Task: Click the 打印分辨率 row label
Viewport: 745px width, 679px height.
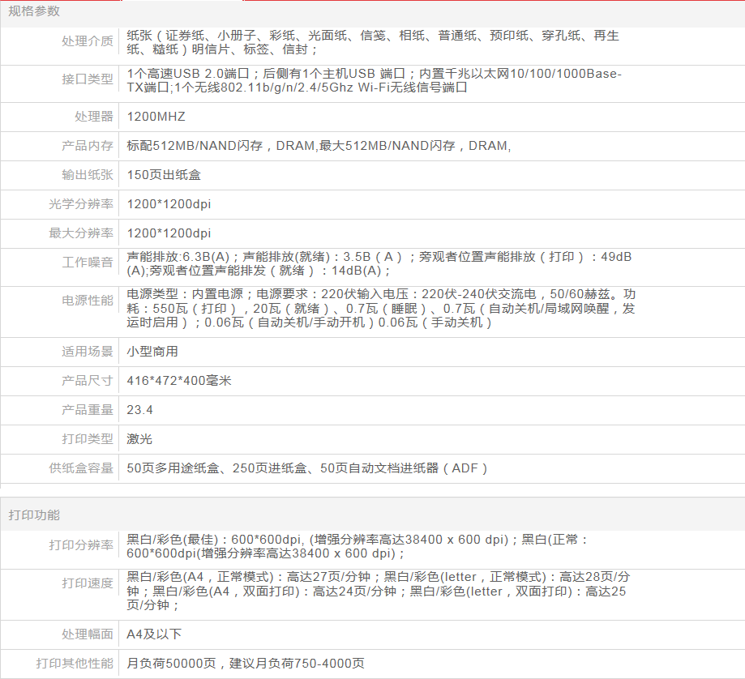Action: [81, 545]
